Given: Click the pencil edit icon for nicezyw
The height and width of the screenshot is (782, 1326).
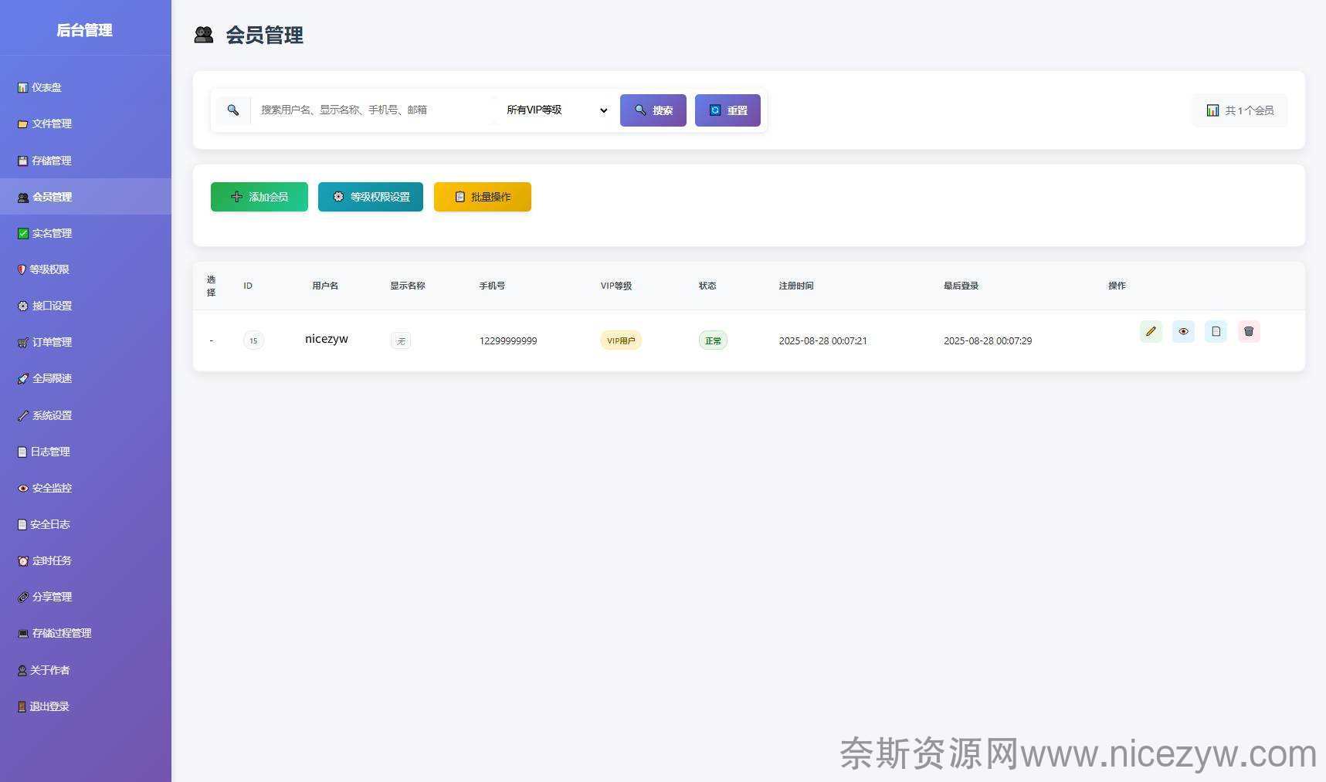Looking at the screenshot, I should coord(1151,332).
